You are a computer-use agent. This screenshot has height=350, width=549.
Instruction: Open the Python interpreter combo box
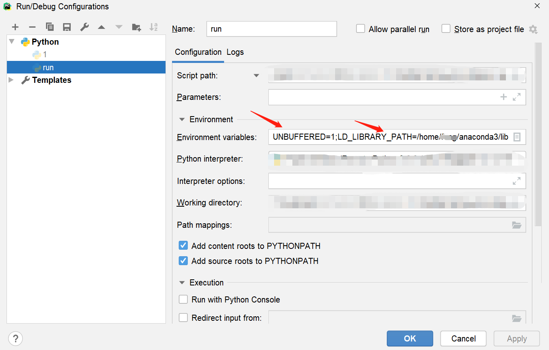(x=397, y=159)
